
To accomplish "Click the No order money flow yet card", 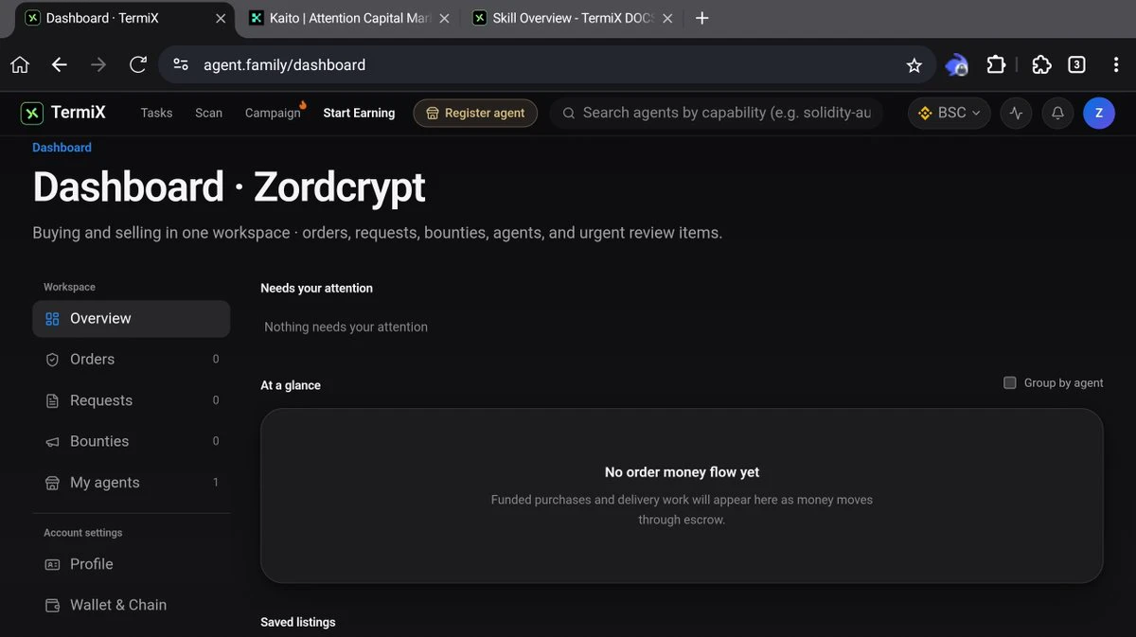I will (682, 496).
